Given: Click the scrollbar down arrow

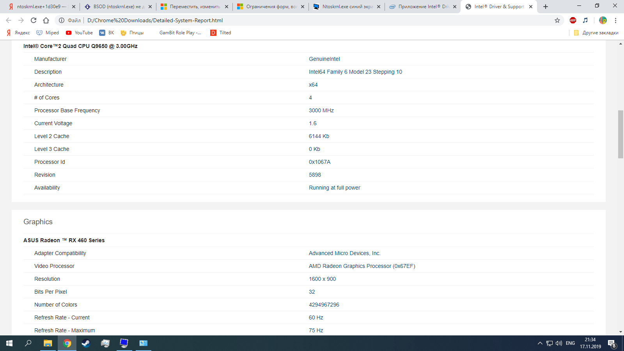Looking at the screenshot, I should pos(620,332).
